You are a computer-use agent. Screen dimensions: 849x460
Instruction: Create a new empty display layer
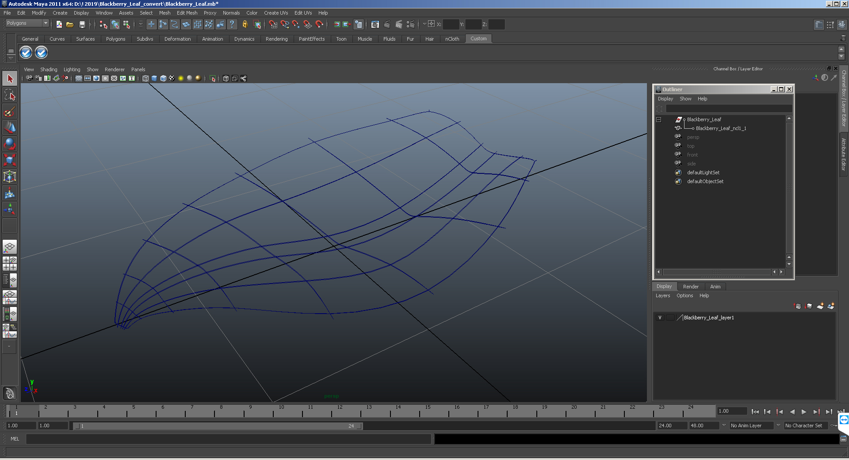tap(820, 306)
